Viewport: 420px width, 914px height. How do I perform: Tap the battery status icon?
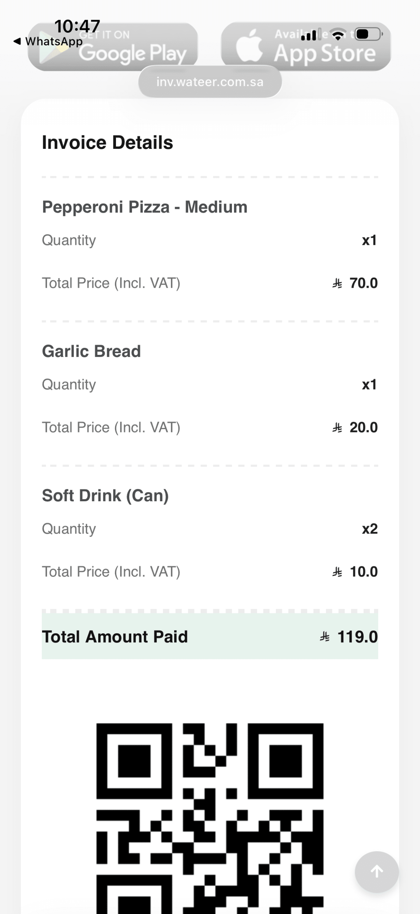[x=369, y=34]
